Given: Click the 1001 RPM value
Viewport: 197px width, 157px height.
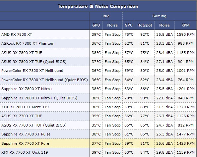Looking at the screenshot, I should (186, 71).
